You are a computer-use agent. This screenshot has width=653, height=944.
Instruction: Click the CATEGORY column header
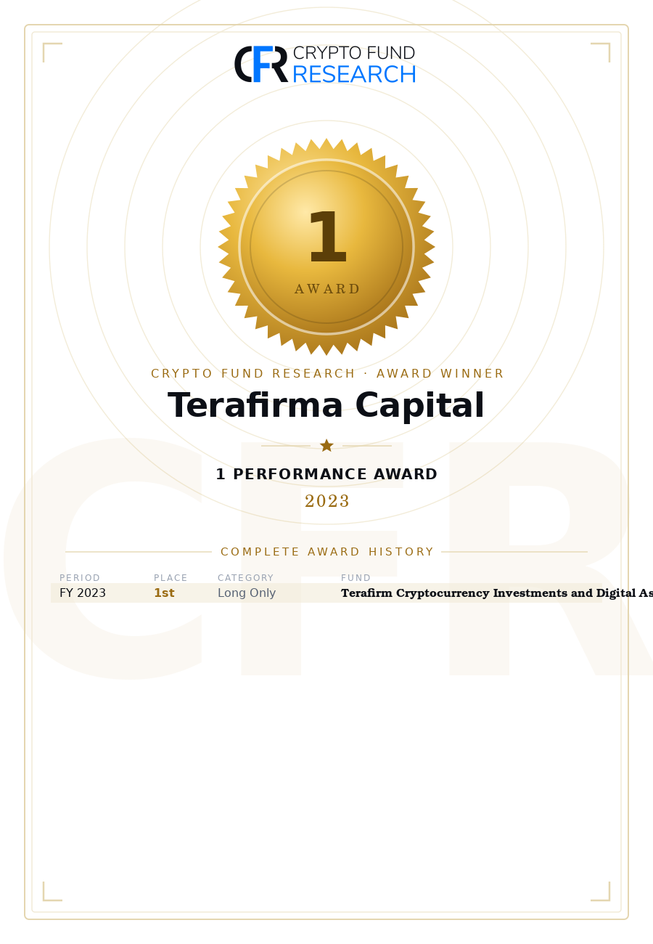246,578
